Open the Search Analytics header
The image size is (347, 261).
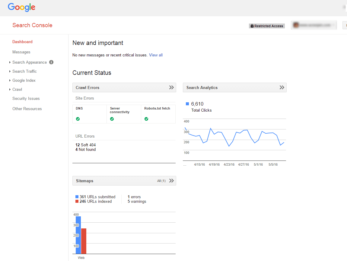[234, 88]
